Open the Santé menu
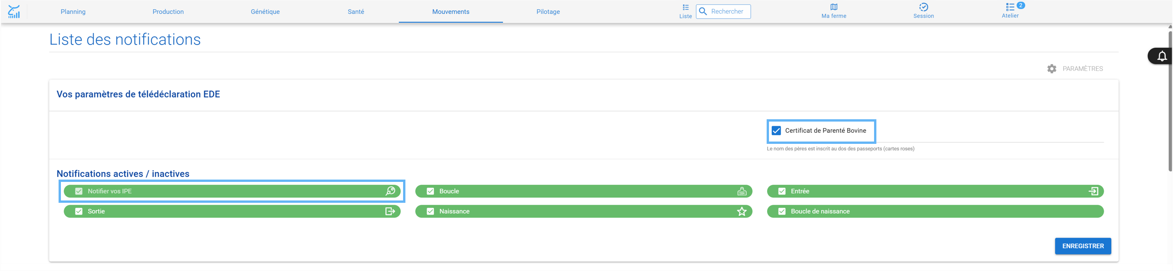This screenshot has height=271, width=1173. [x=356, y=12]
